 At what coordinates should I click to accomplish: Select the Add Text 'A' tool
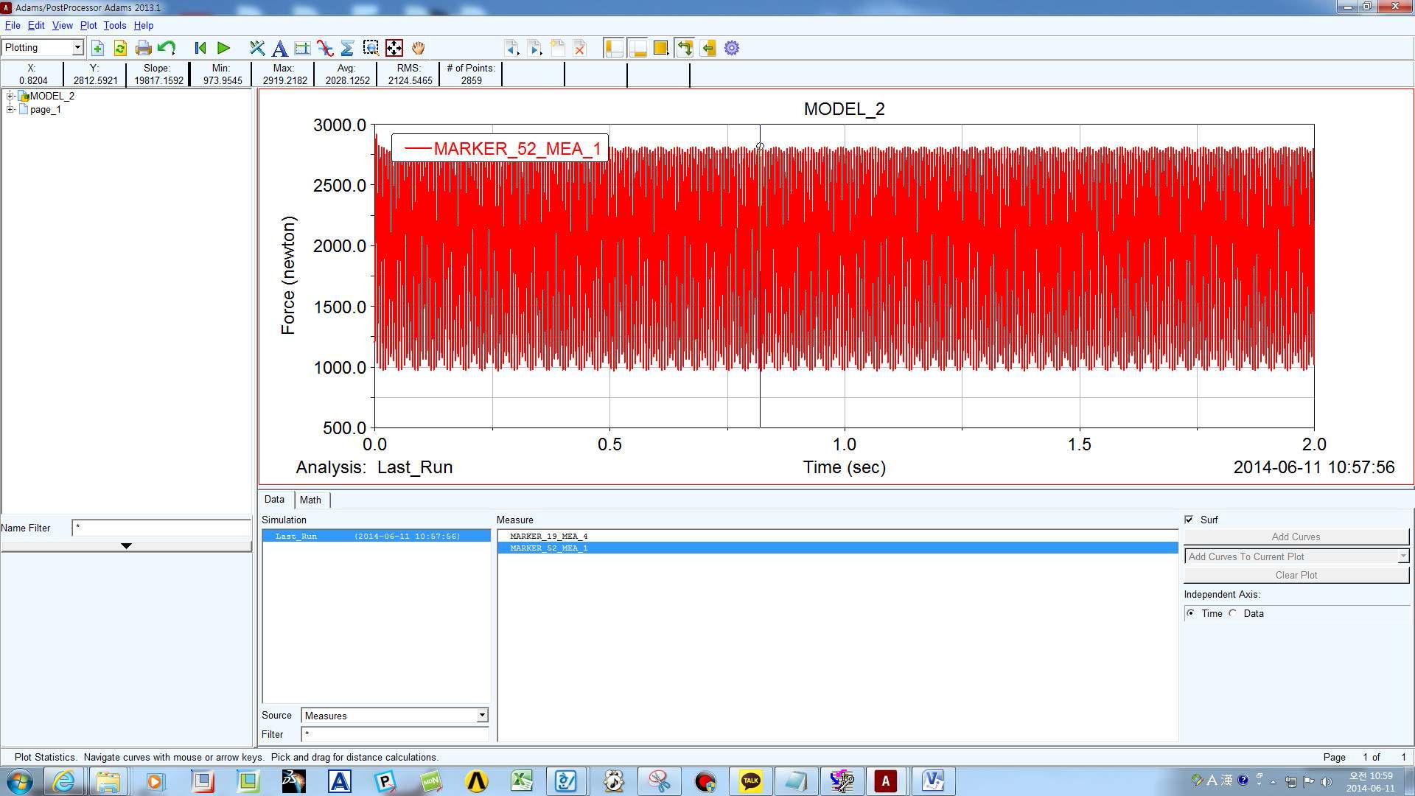pyautogui.click(x=279, y=48)
